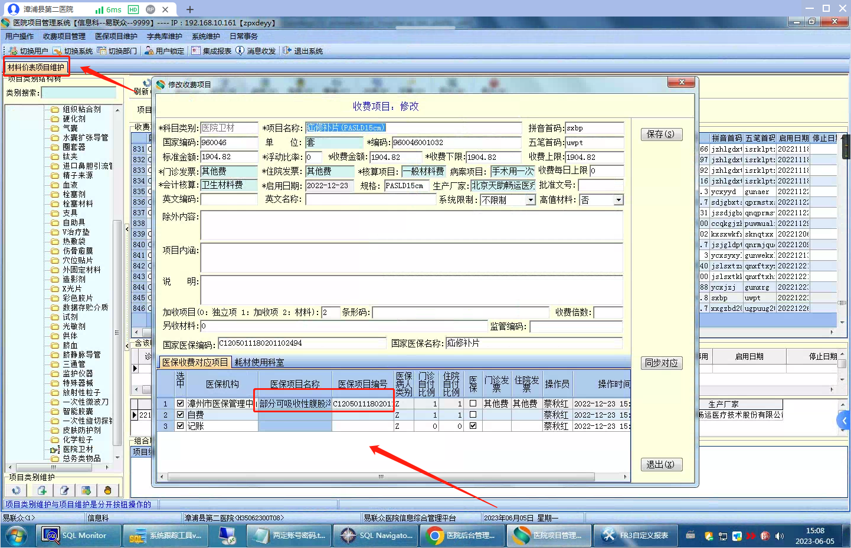This screenshot has width=851, height=548.
Task: Open 集成报表 integrated reports icon
Action: pyautogui.click(x=196, y=51)
